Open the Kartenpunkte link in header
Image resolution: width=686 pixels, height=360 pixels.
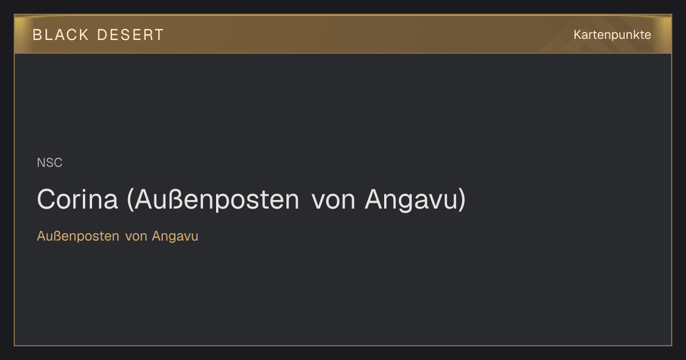point(612,35)
